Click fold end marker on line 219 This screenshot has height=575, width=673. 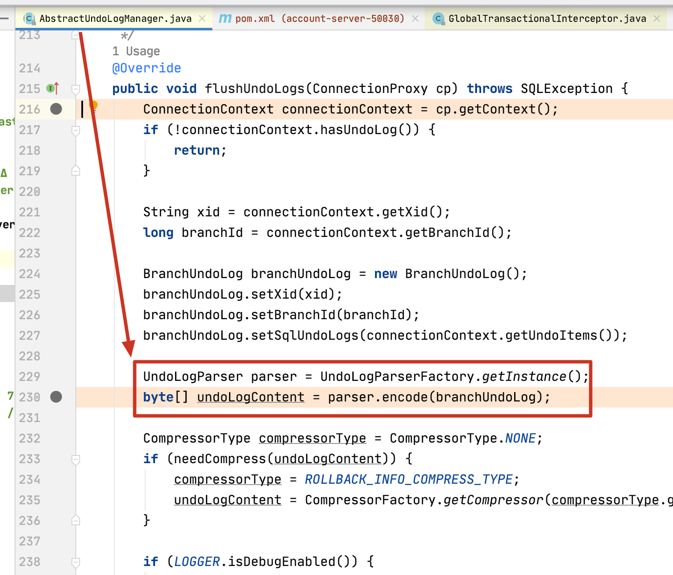click(76, 171)
